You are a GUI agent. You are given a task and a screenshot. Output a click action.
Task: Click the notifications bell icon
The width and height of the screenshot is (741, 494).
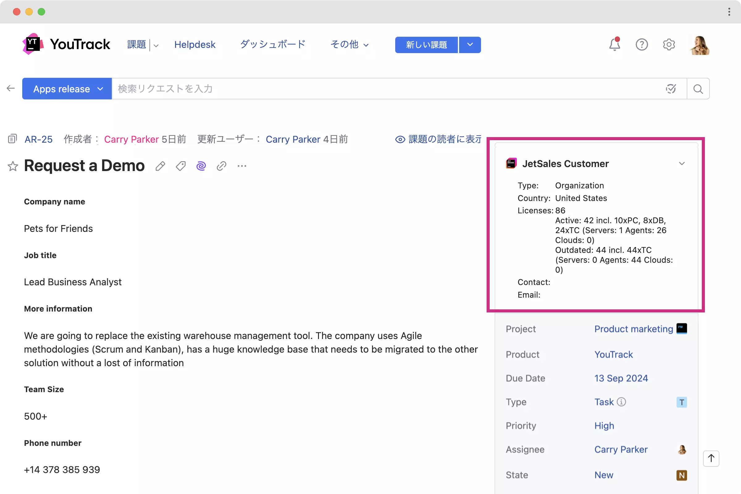(614, 44)
